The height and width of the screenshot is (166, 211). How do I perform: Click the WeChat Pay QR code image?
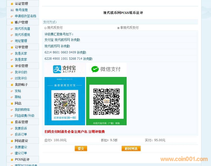click(x=106, y=101)
